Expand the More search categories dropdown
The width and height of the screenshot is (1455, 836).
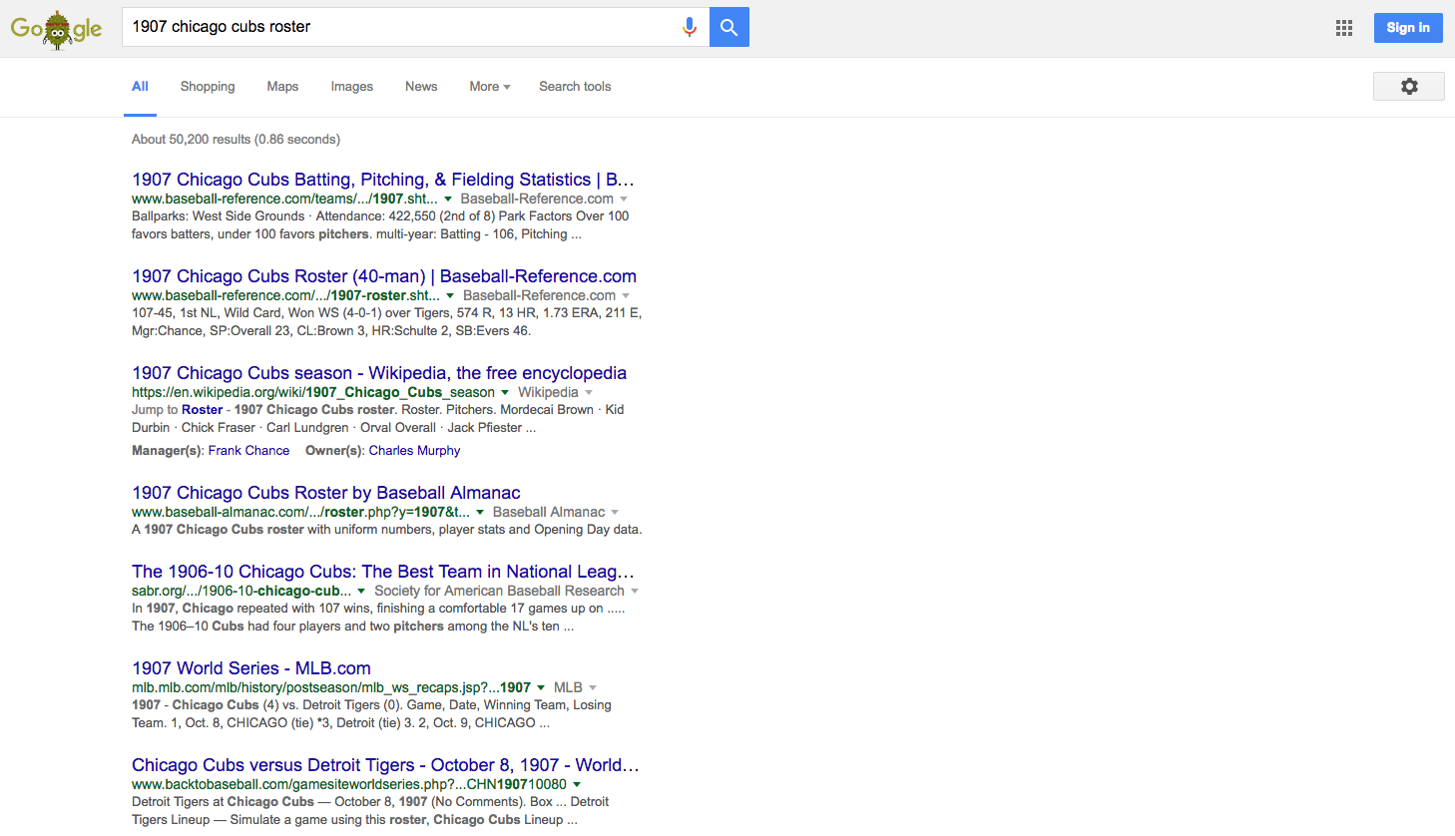click(490, 87)
